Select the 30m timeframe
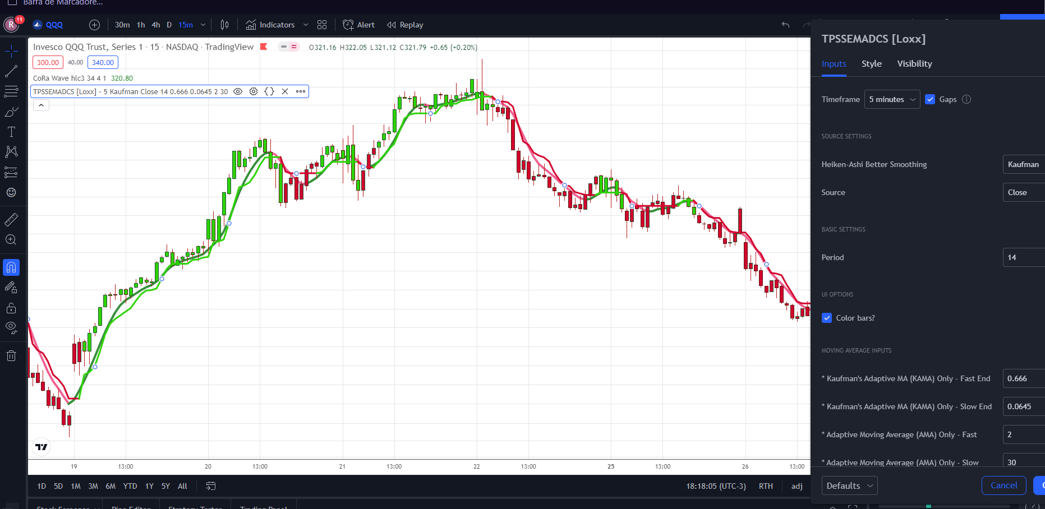This screenshot has width=1045, height=509. click(122, 25)
